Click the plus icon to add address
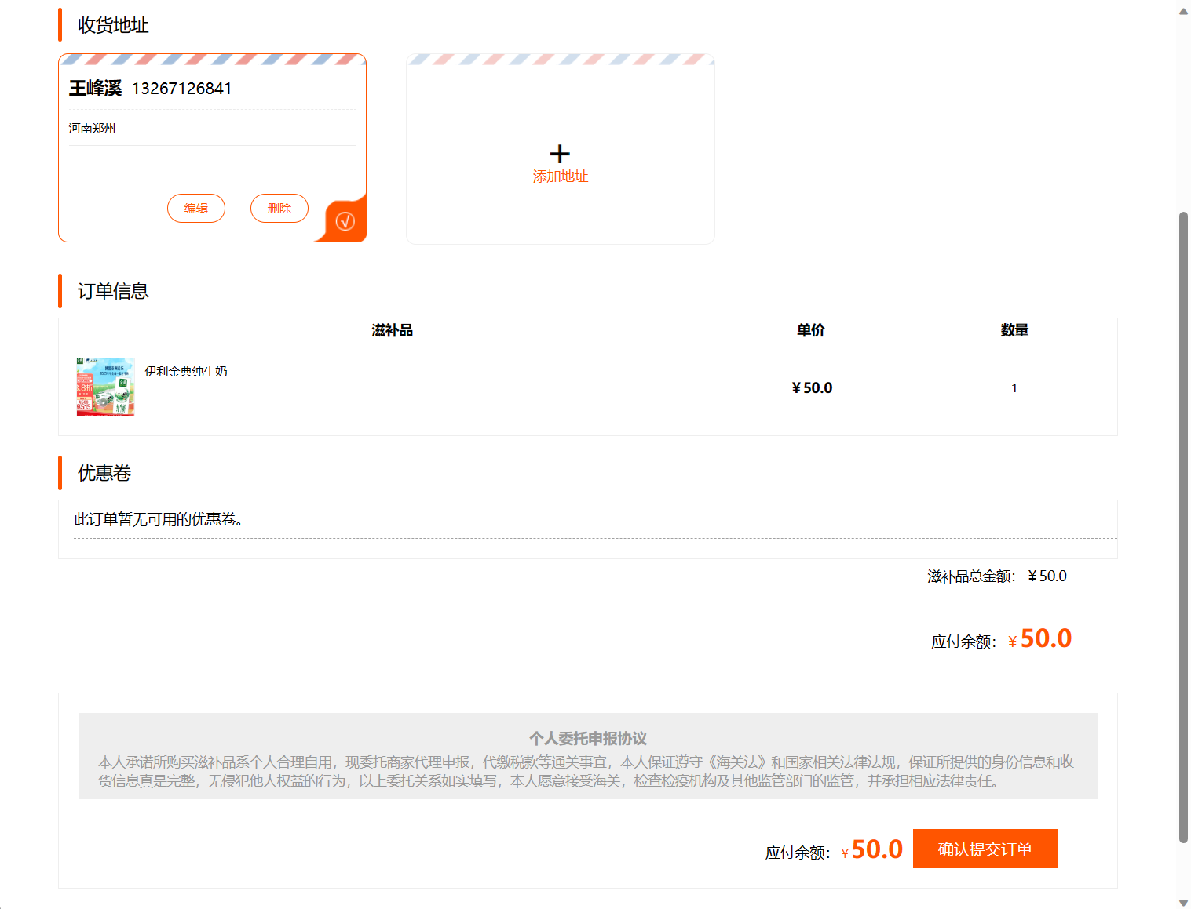 [560, 154]
